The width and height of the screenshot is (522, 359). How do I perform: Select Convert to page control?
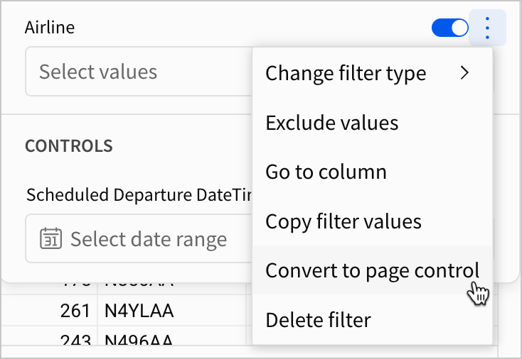(372, 270)
